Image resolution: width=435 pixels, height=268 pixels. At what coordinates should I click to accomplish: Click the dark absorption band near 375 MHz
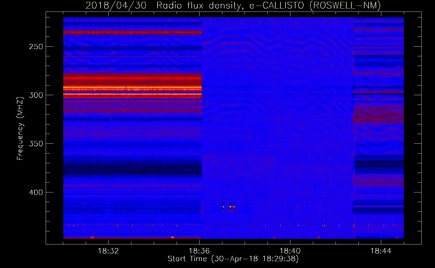(132, 168)
